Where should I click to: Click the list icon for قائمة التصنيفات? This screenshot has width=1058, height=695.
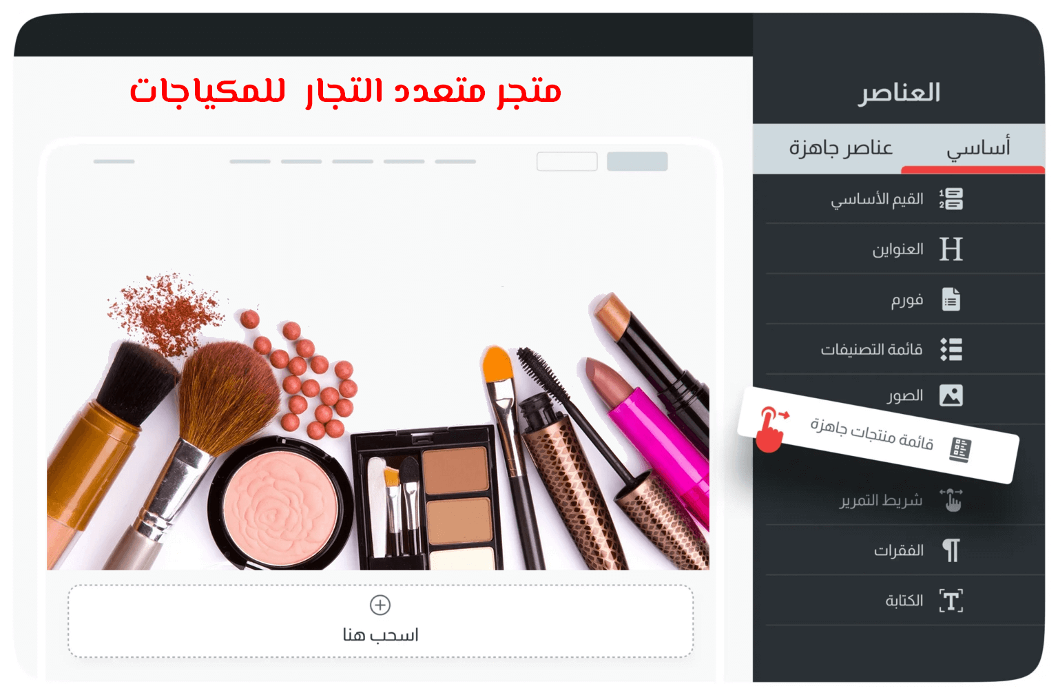click(951, 350)
